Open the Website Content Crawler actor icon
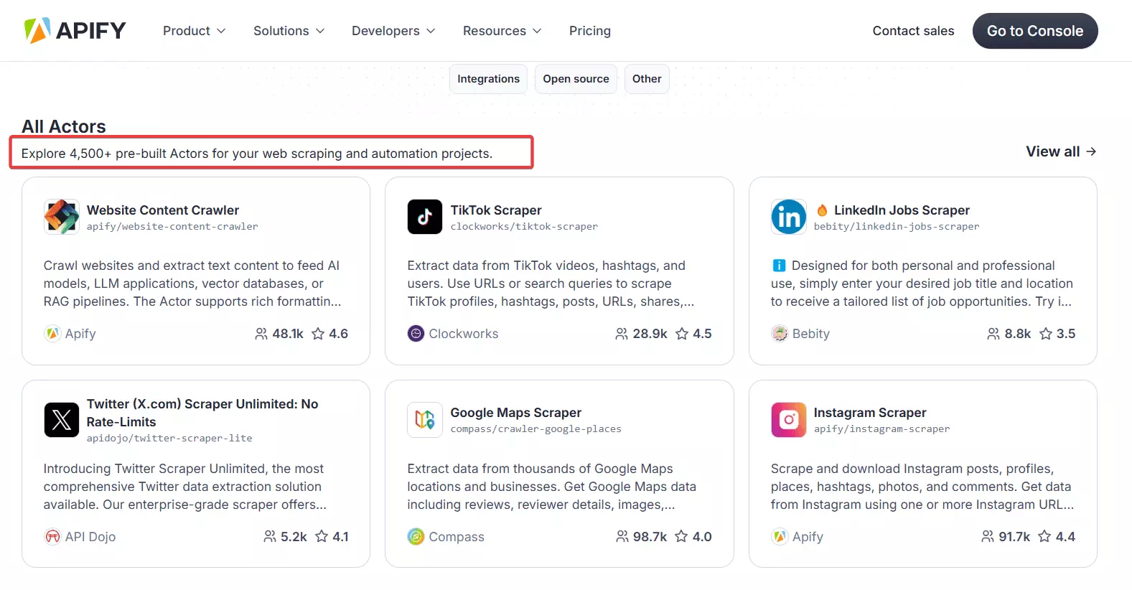The height and width of the screenshot is (590, 1132). [x=62, y=217]
